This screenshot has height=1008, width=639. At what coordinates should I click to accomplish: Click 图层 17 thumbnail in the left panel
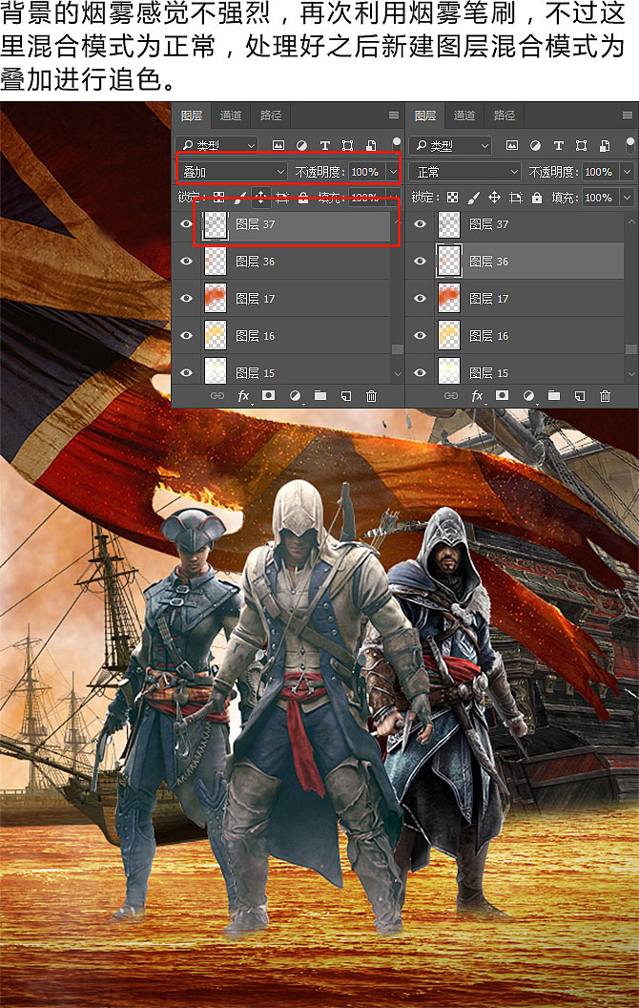point(216,299)
